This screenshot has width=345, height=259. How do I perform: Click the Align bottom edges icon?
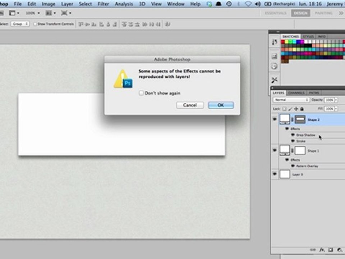point(94,24)
